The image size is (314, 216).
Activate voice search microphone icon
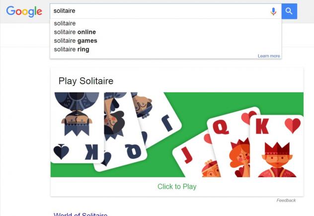pyautogui.click(x=273, y=11)
